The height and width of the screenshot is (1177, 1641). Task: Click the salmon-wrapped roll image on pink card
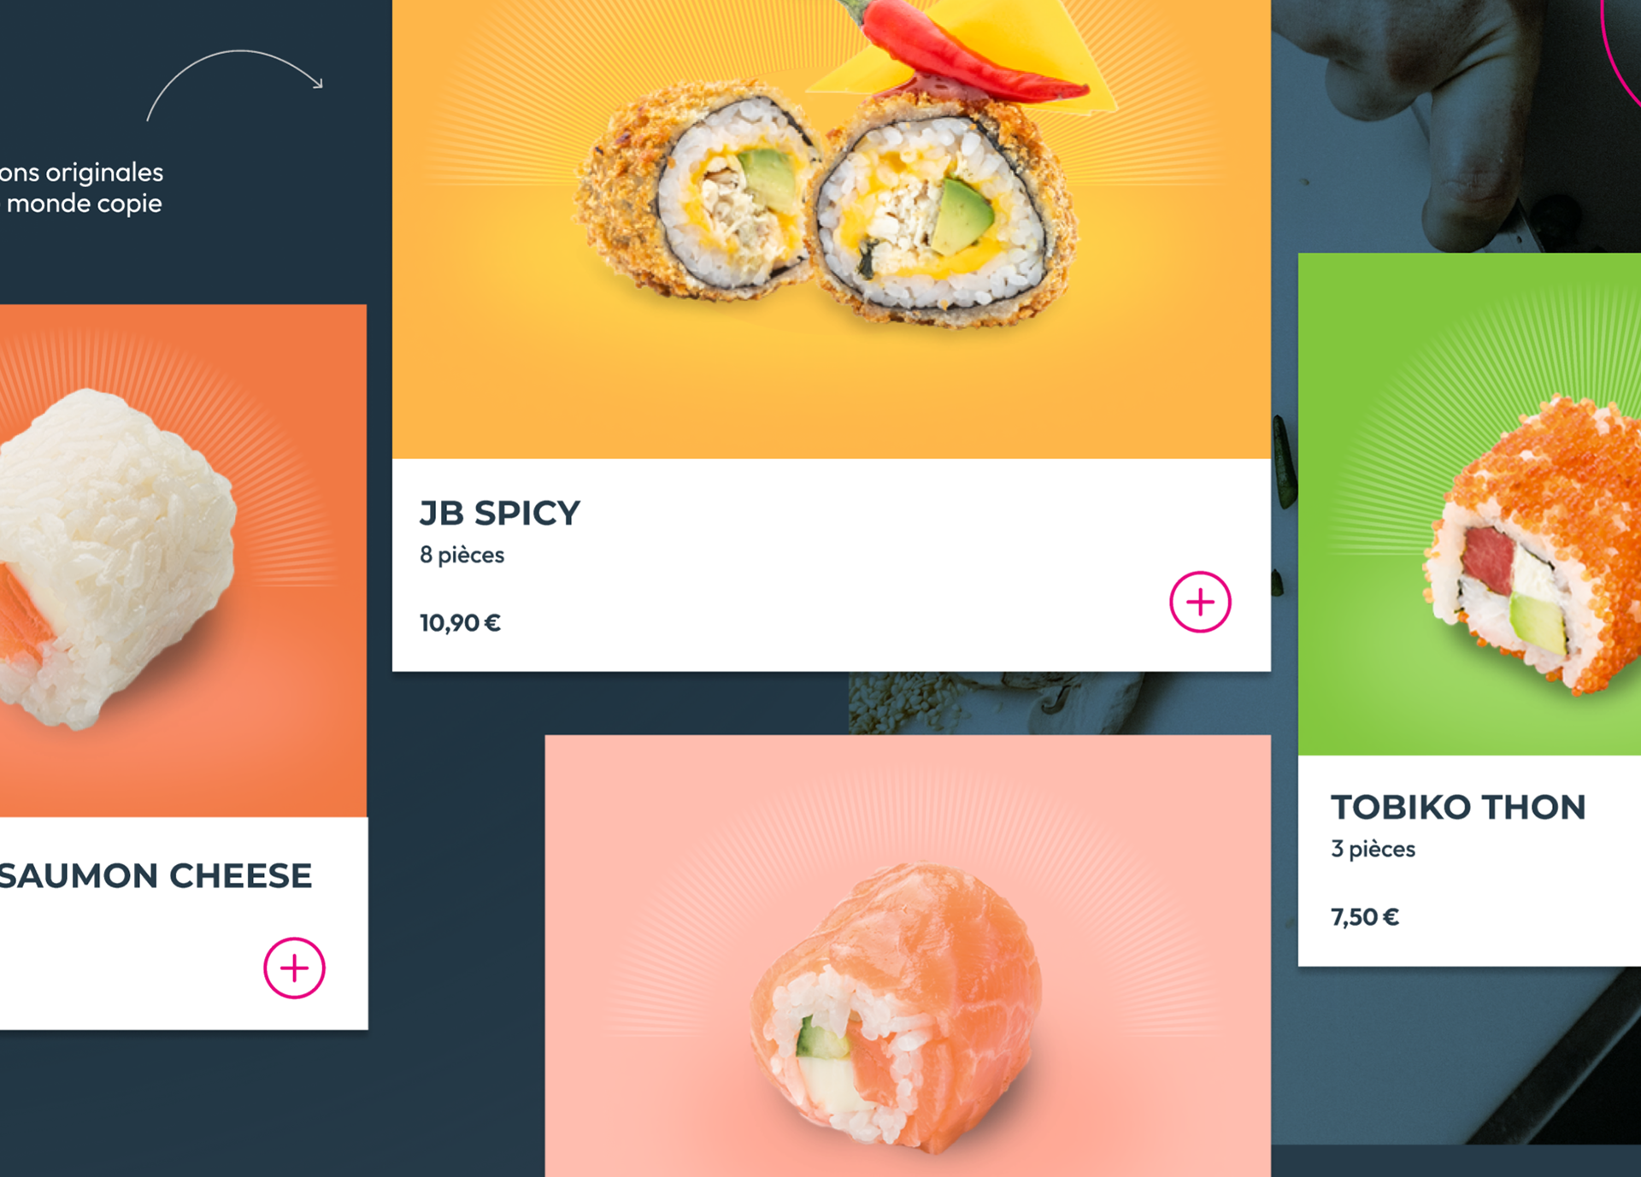click(897, 1009)
